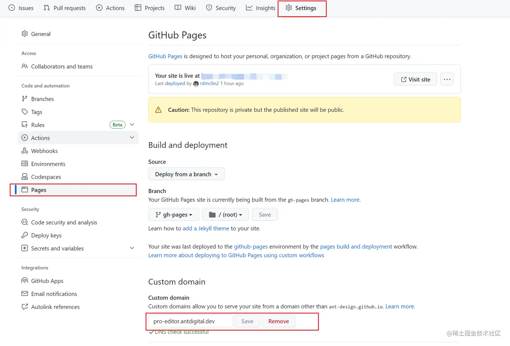510x346 pixels.
Task: Click the GitHub Apps icon
Action: 25,281
